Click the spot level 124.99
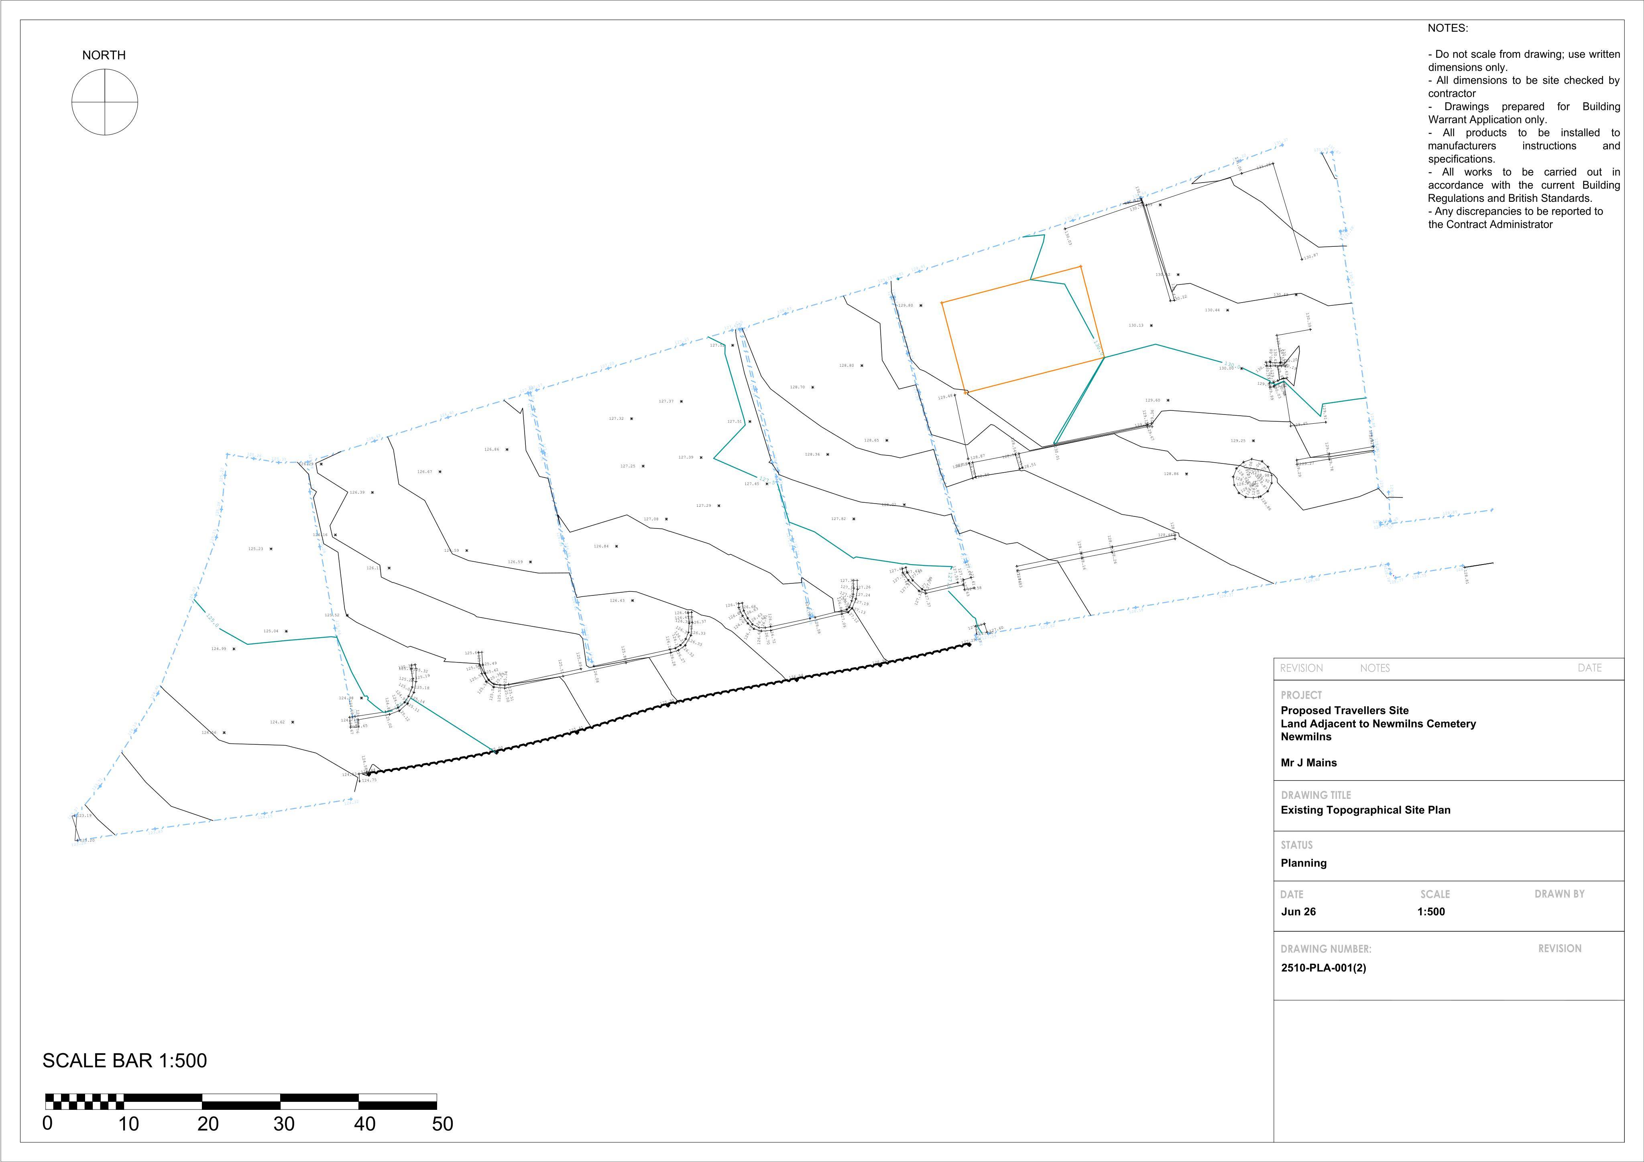The image size is (1644, 1162). tap(218, 649)
